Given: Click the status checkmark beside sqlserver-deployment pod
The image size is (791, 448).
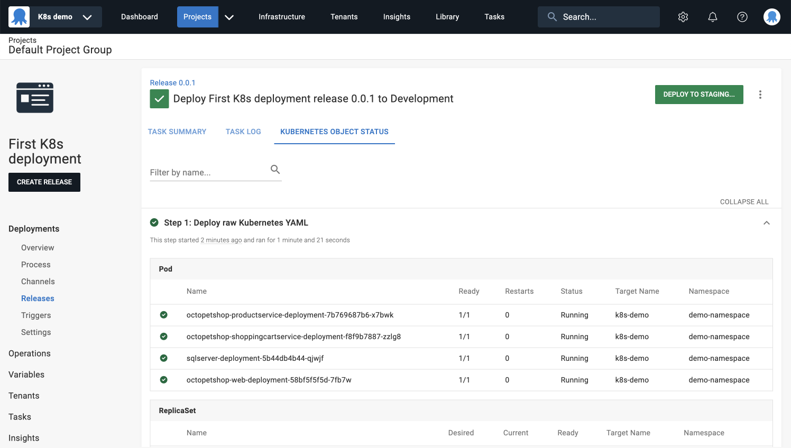Looking at the screenshot, I should pyautogui.click(x=163, y=358).
